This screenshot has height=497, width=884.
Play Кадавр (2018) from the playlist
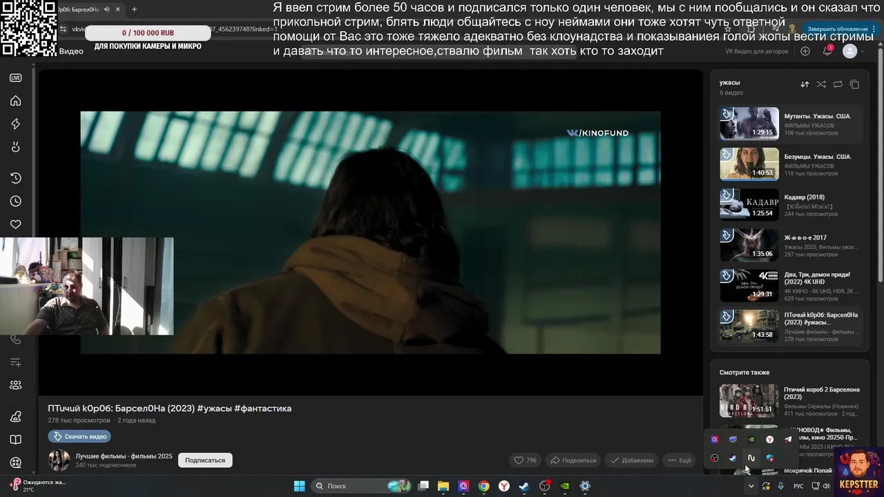coord(790,205)
